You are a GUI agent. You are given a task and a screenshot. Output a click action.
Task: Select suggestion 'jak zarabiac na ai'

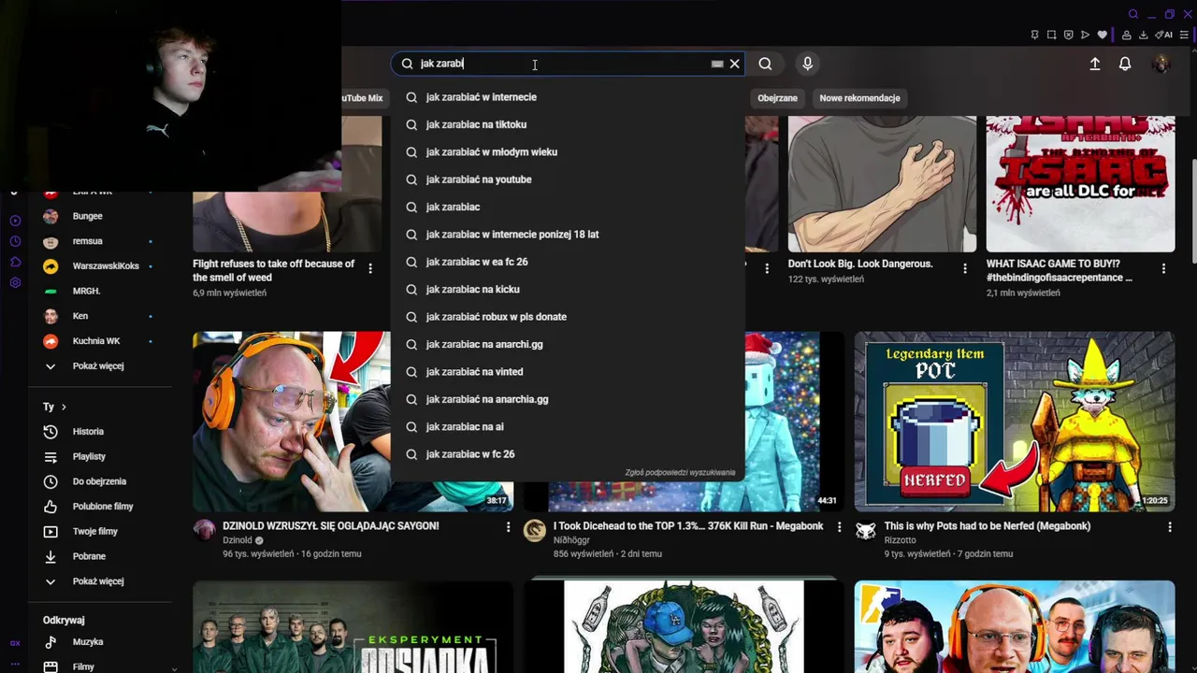[x=568, y=426]
